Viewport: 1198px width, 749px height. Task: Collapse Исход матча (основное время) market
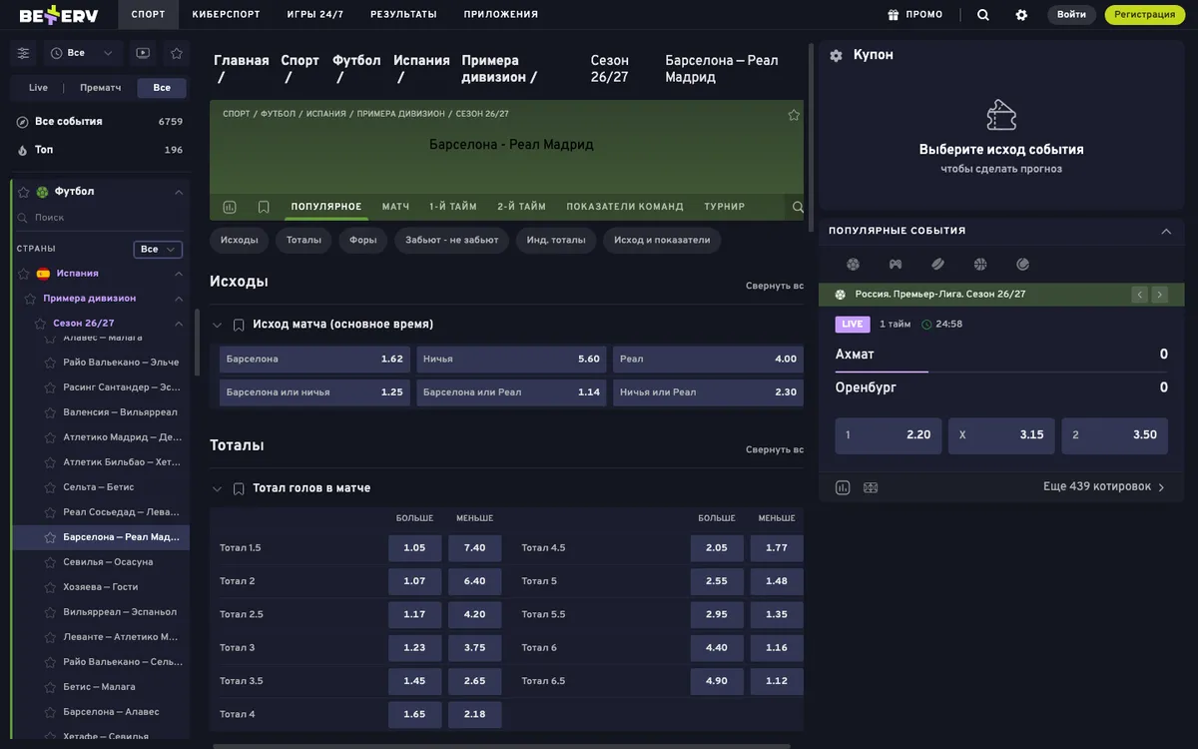click(218, 325)
